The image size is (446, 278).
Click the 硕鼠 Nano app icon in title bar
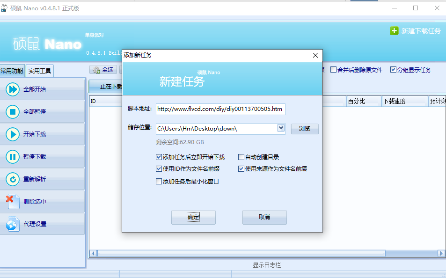pyautogui.click(x=4, y=8)
